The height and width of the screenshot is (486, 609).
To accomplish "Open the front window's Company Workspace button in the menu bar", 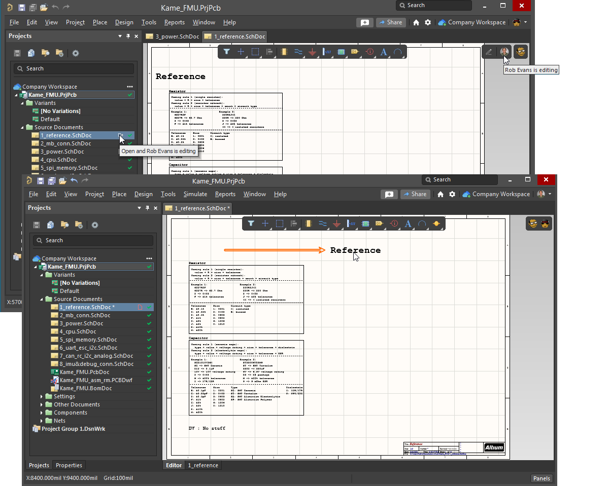I will coord(496,194).
